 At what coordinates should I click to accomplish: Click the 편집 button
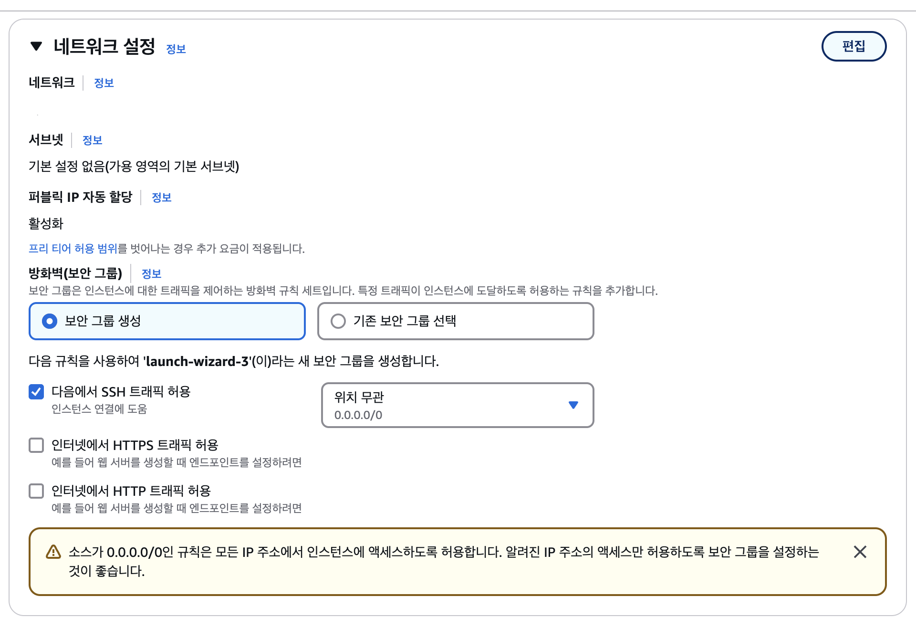click(x=853, y=46)
